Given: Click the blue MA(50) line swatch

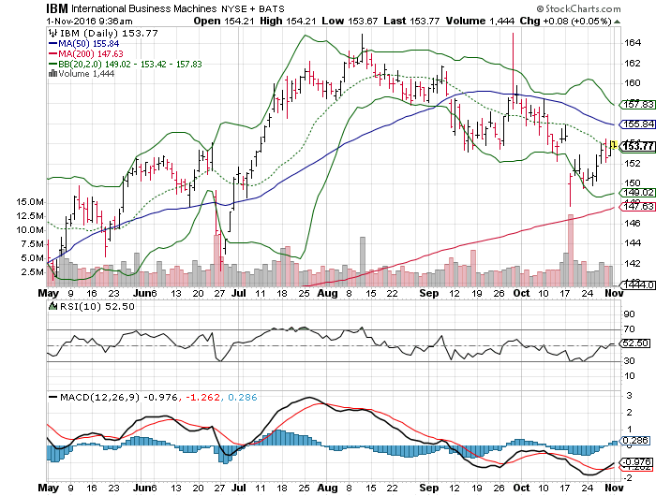Looking at the screenshot, I should 52,43.
